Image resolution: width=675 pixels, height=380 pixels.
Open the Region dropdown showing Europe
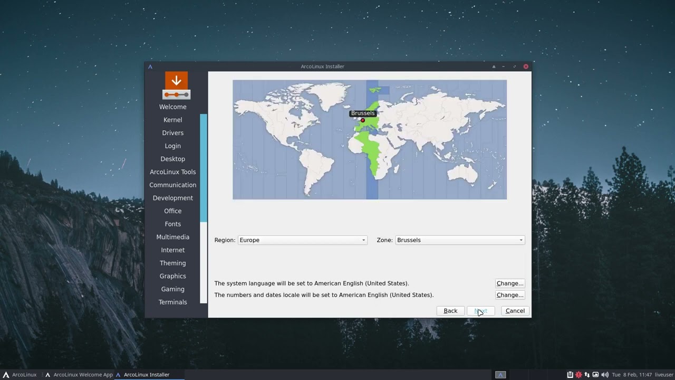[x=302, y=240]
